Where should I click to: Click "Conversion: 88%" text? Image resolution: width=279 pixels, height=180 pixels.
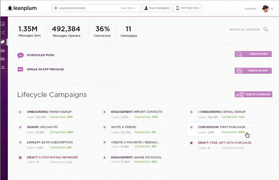61,132
